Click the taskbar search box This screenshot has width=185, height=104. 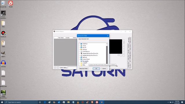pyautogui.click(x=21, y=102)
